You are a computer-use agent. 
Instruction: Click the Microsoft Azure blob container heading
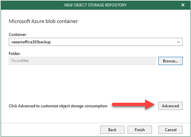click(x=43, y=21)
